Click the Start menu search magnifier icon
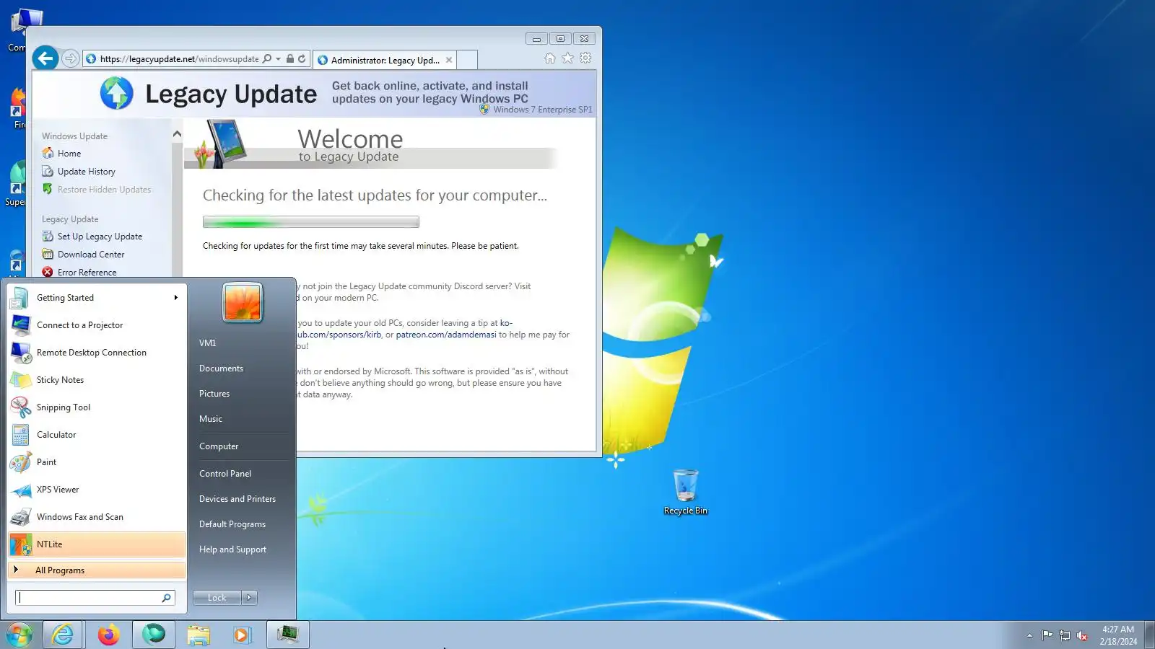Screen dimensions: 1155x649 [x=166, y=598]
